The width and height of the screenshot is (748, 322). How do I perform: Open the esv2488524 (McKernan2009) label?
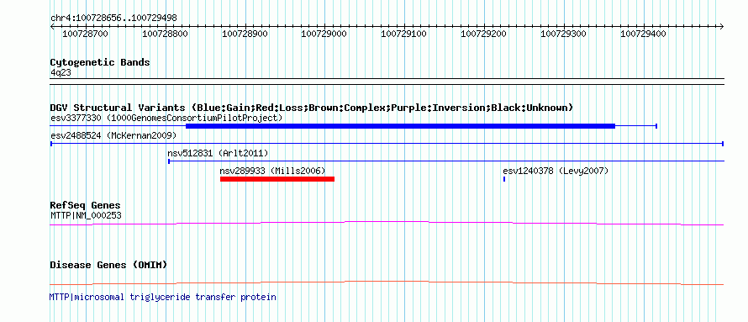[x=113, y=135]
